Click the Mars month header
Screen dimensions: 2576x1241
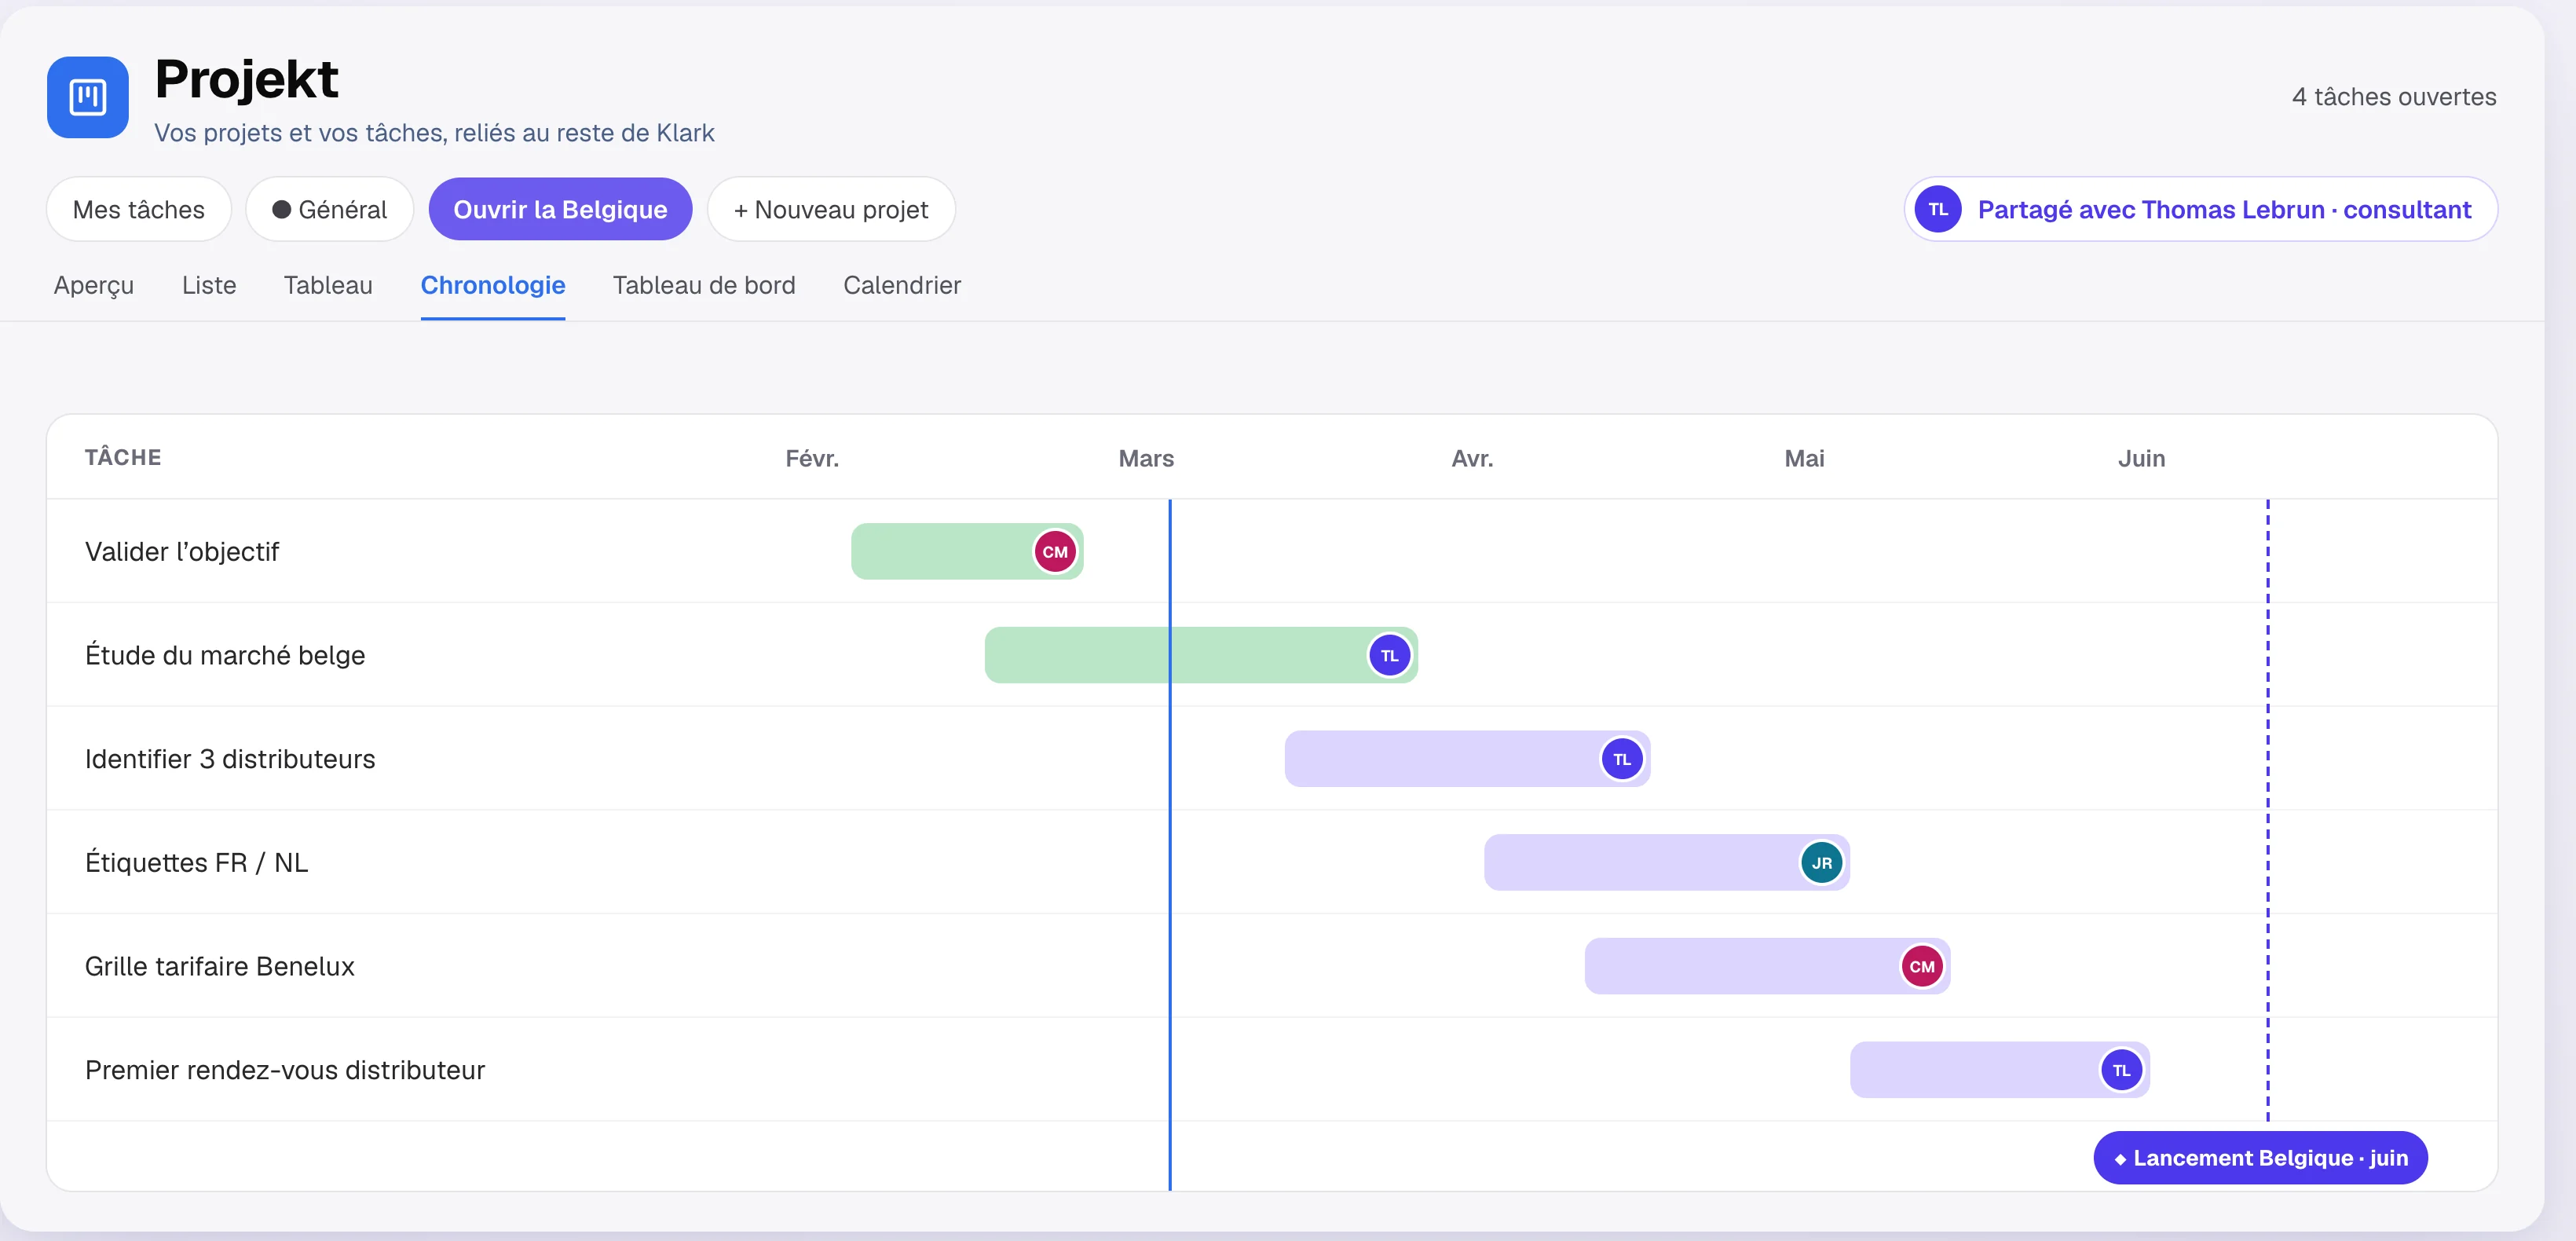(x=1146, y=458)
